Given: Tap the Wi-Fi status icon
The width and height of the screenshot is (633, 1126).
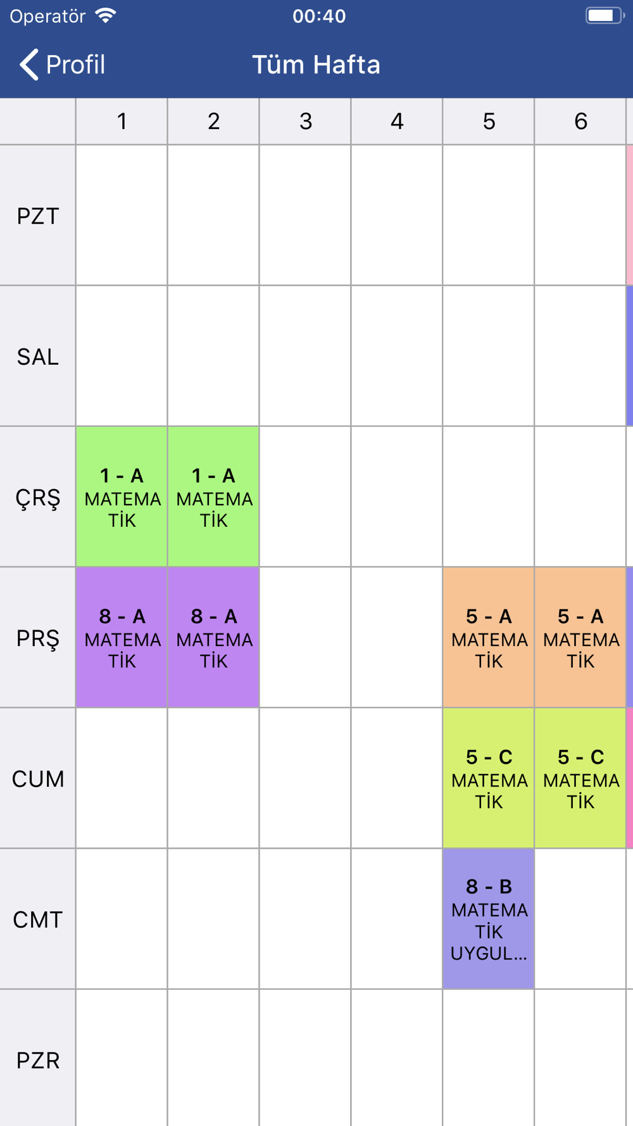Looking at the screenshot, I should (106, 16).
